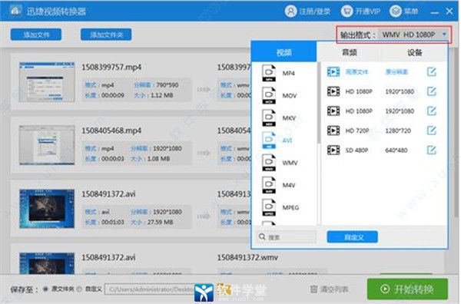Edit the HD 720P preset settings
461x304 pixels.
click(431, 130)
